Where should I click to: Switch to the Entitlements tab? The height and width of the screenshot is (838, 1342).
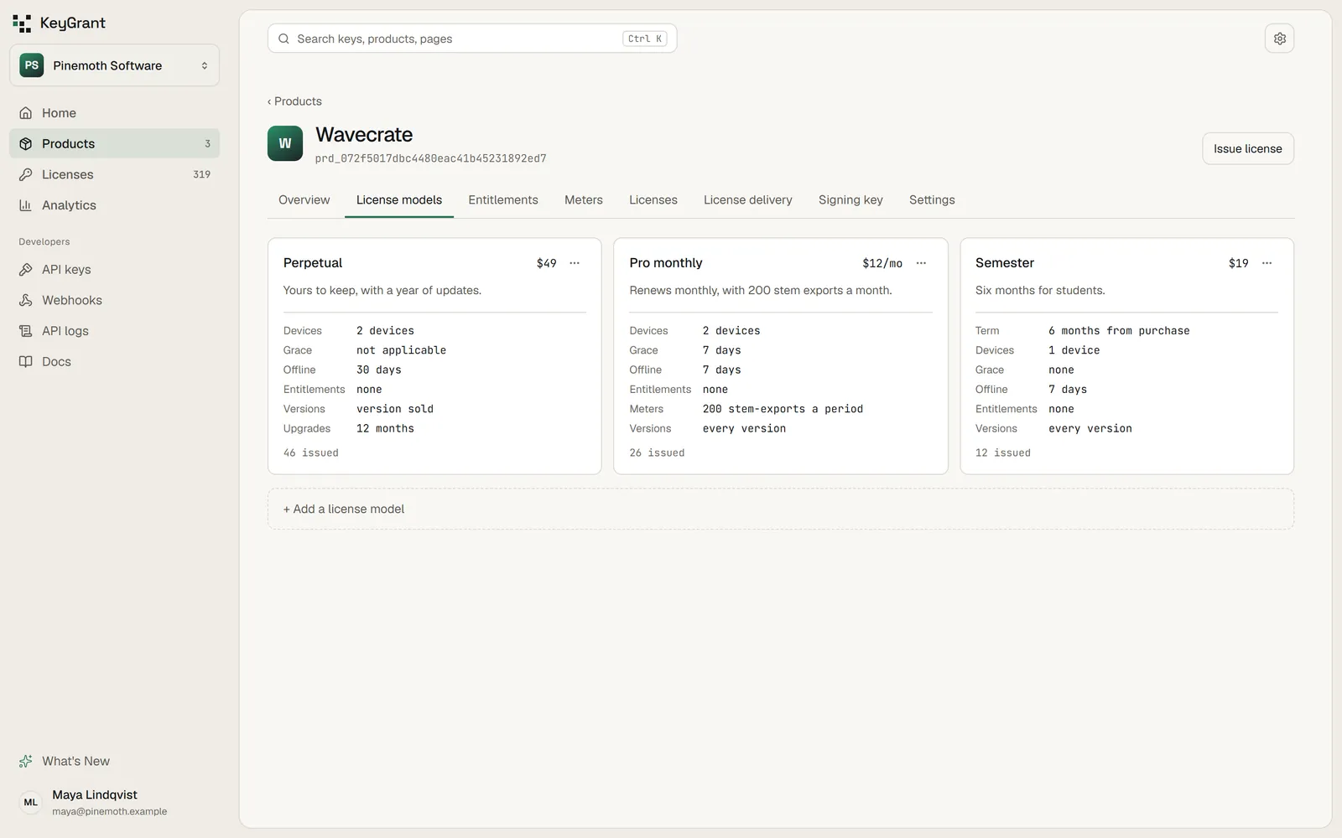point(503,200)
